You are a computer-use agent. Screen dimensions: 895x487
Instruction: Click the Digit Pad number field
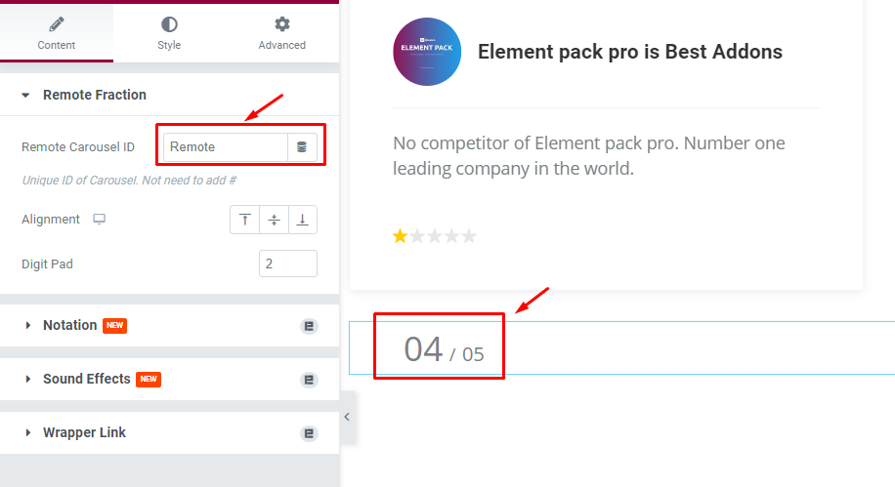click(287, 264)
